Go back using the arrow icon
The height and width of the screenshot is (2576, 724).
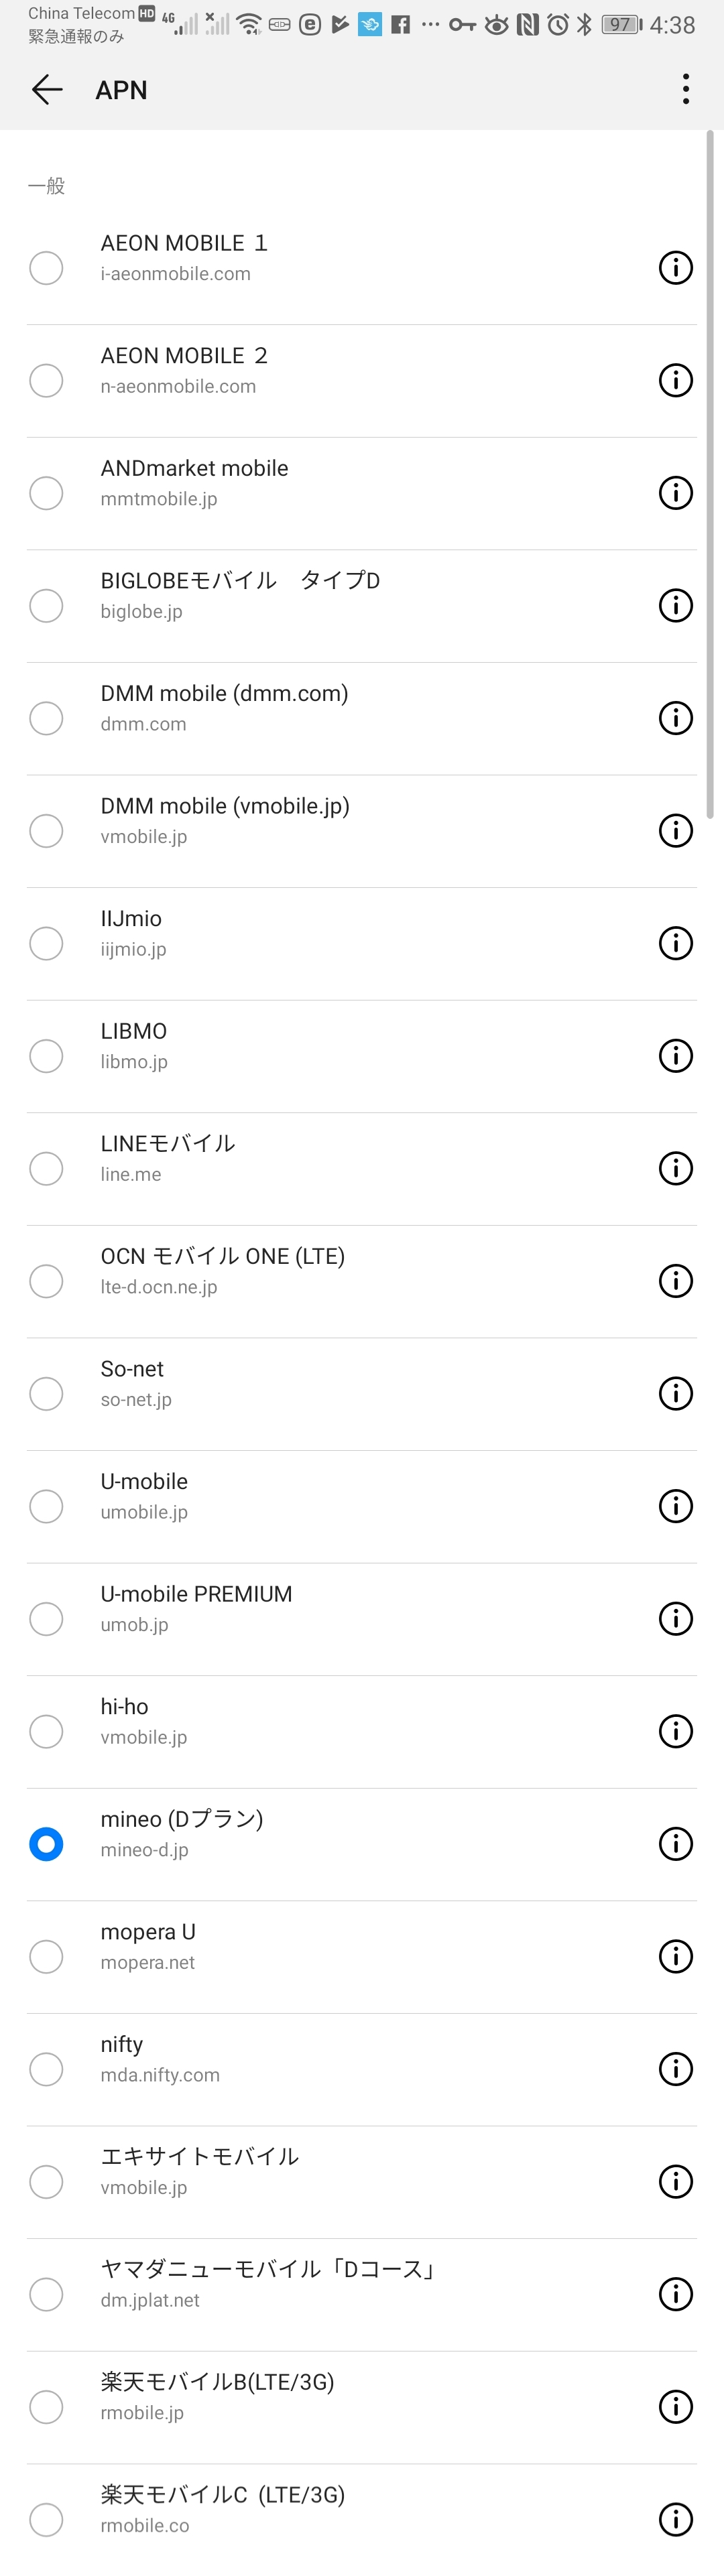pos(47,90)
